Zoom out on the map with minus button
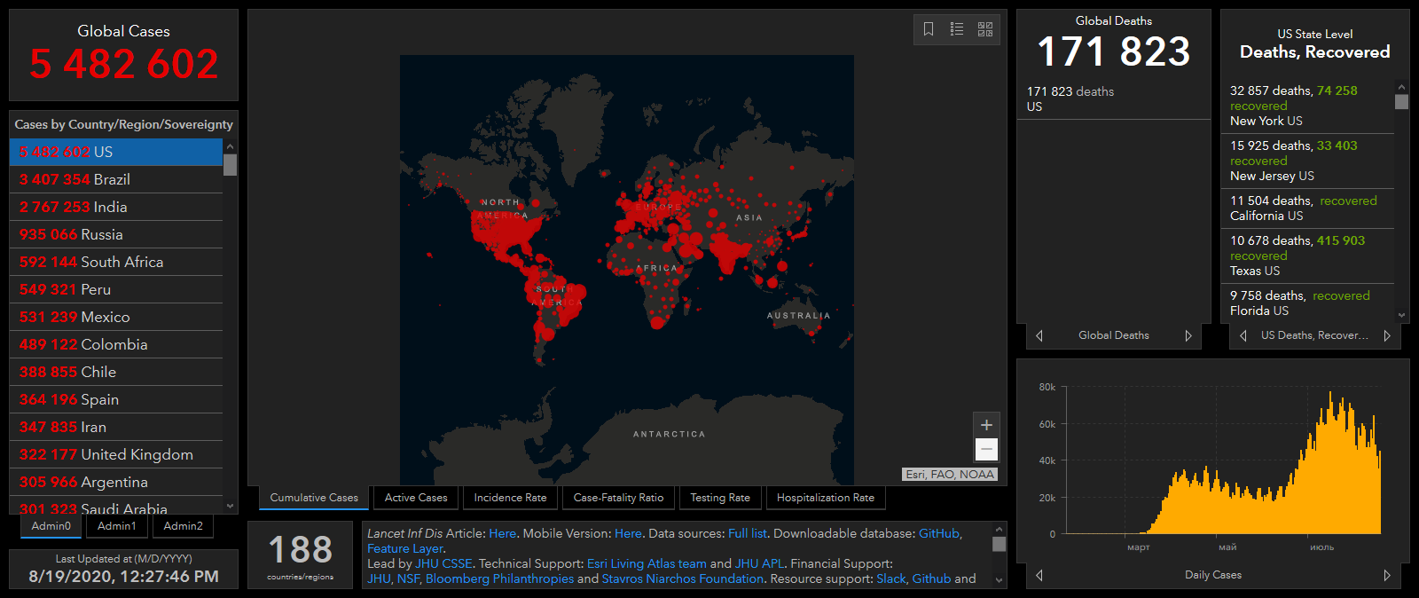Screen dimensions: 1419x598 [x=986, y=449]
